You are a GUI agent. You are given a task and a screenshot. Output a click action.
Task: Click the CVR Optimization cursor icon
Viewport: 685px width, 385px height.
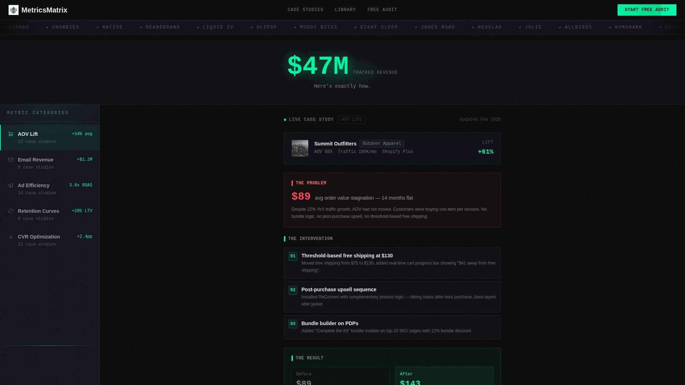(11, 237)
